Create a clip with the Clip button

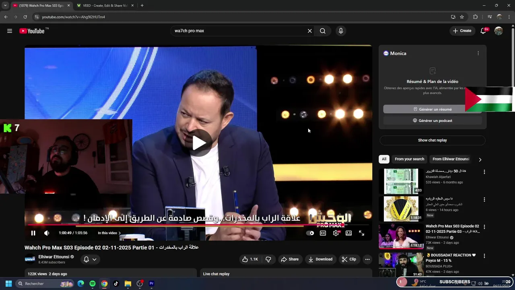(349, 259)
